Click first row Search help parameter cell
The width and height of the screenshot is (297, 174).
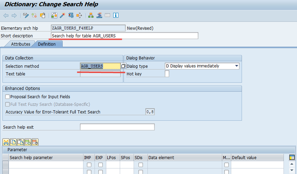46,165
